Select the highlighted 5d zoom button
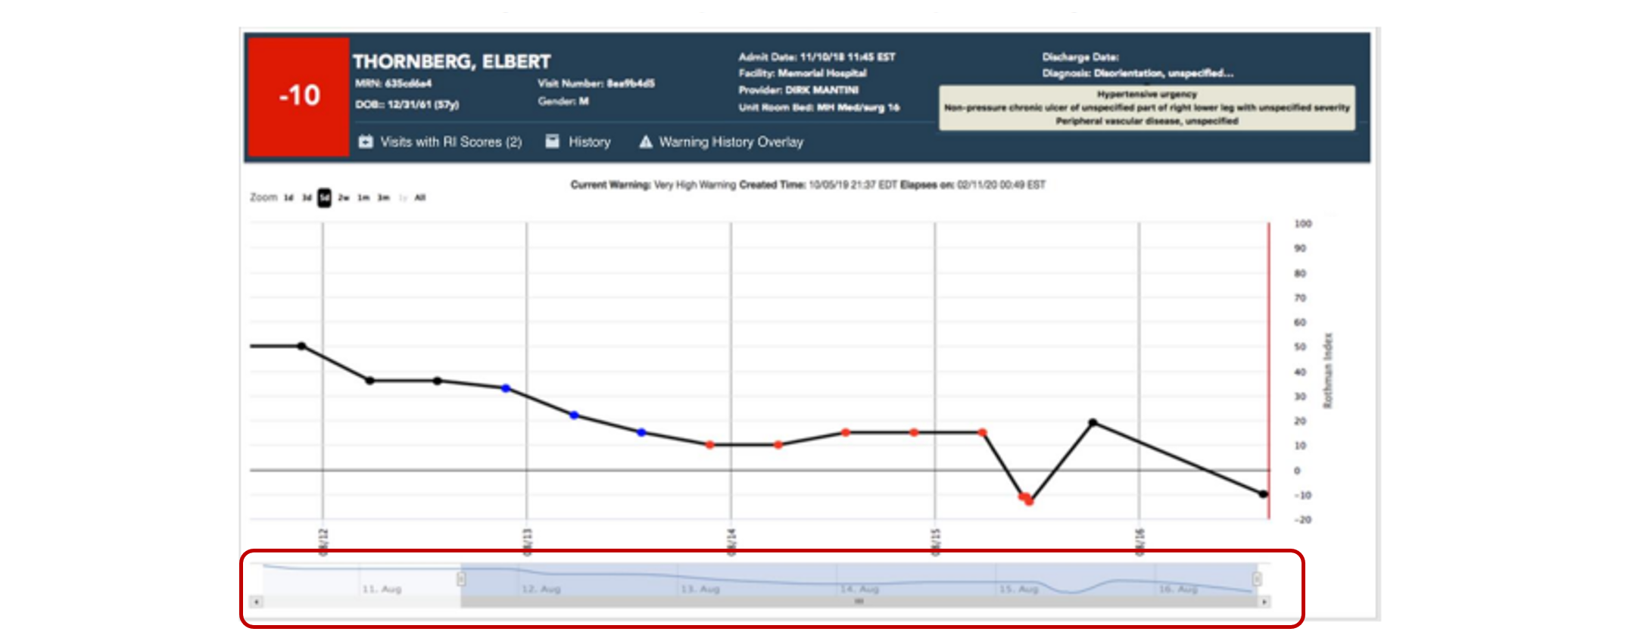 coord(324,198)
